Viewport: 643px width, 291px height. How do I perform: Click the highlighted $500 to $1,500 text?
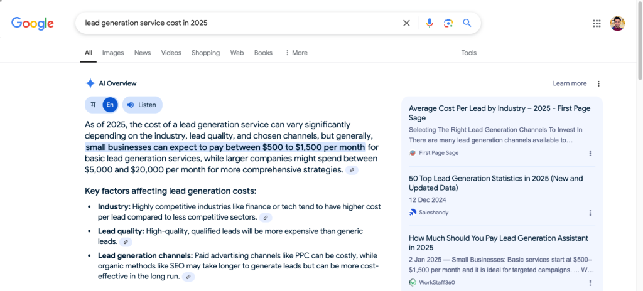(225, 147)
